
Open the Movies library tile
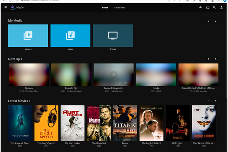click(x=28, y=36)
